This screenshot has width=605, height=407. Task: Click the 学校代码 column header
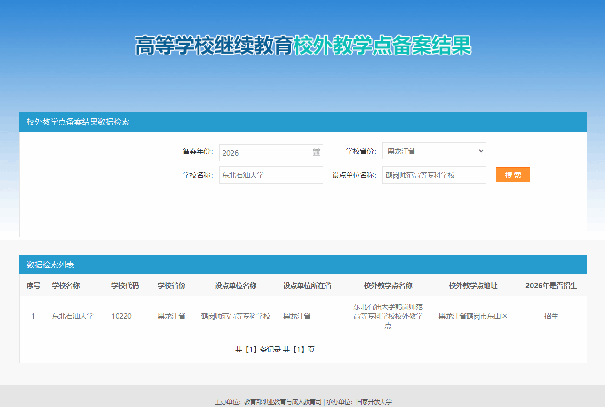coord(125,286)
